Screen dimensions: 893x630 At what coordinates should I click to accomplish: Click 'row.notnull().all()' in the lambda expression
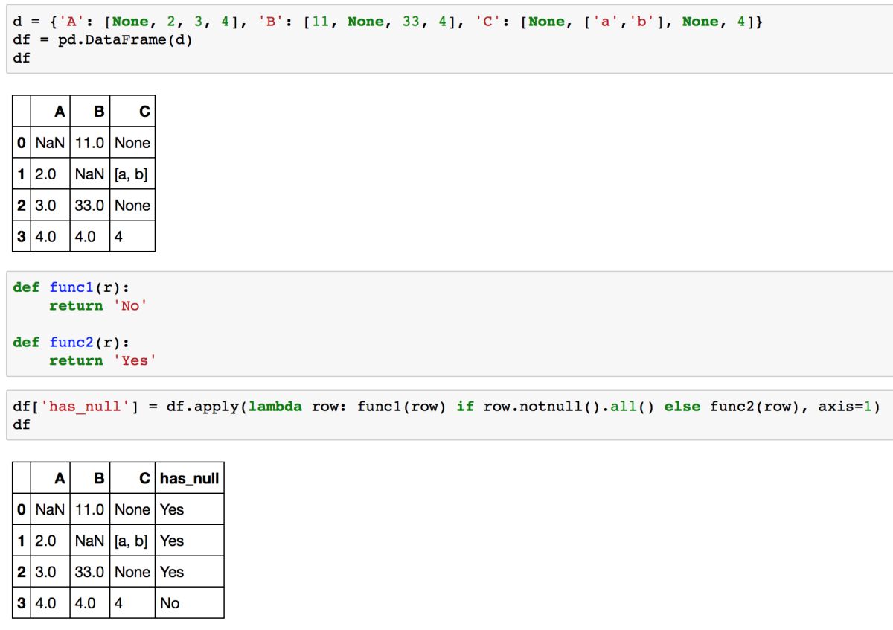(569, 407)
